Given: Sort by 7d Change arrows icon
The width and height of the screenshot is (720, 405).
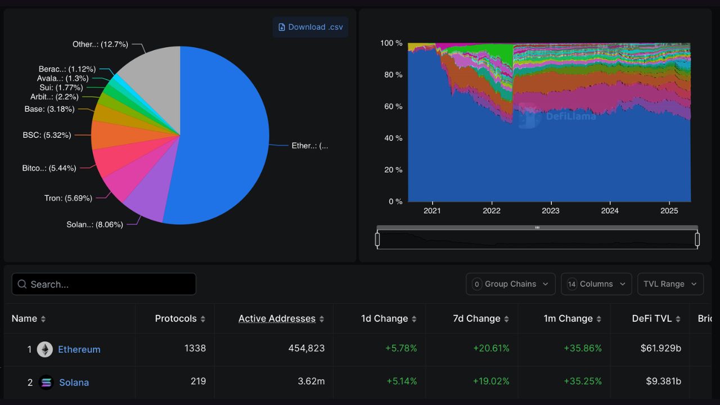Looking at the screenshot, I should click(x=506, y=319).
